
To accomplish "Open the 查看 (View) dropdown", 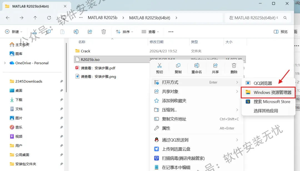I will point(150,32).
